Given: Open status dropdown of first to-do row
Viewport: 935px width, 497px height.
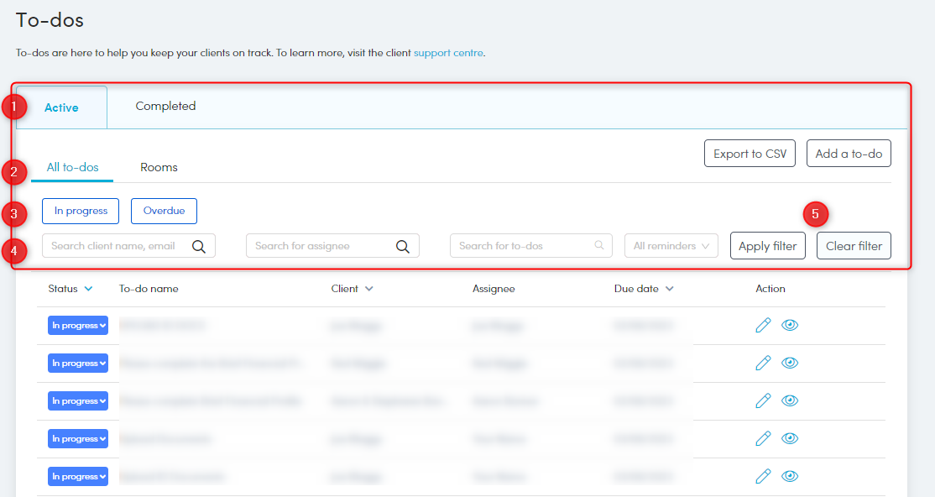Looking at the screenshot, I should pyautogui.click(x=78, y=326).
